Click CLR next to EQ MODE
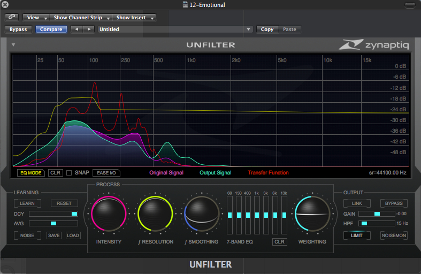The image size is (421, 274). click(55, 173)
